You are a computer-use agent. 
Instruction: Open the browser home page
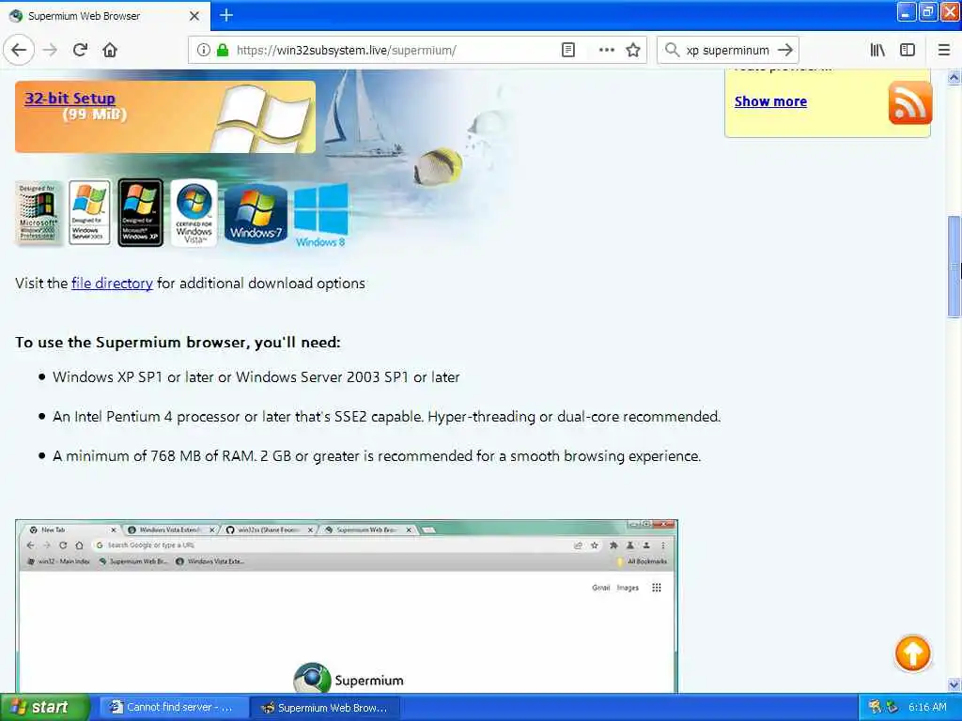[x=110, y=51]
